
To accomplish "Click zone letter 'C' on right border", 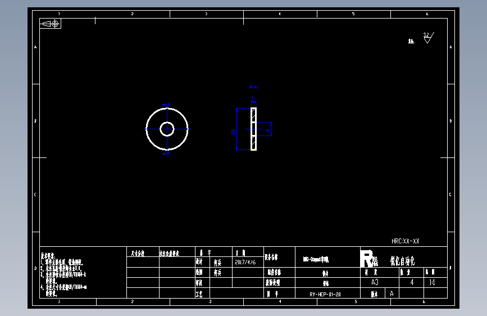I will point(450,195).
